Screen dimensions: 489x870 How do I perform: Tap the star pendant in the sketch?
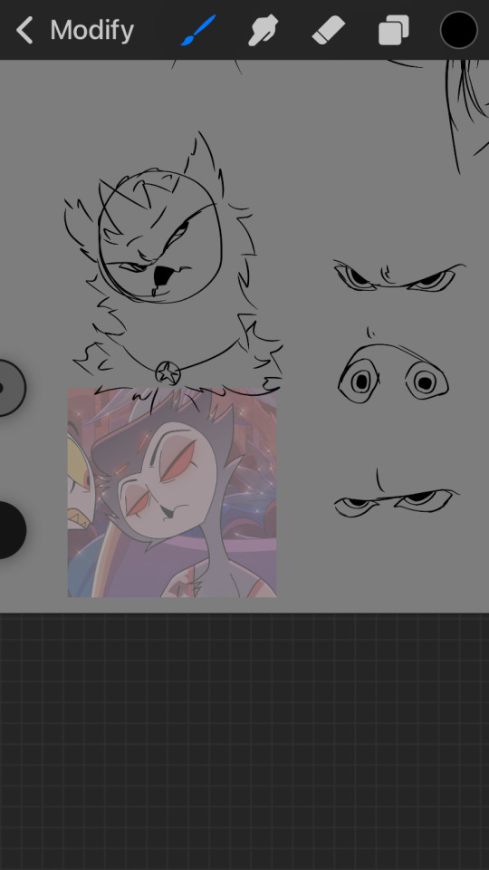pos(168,373)
